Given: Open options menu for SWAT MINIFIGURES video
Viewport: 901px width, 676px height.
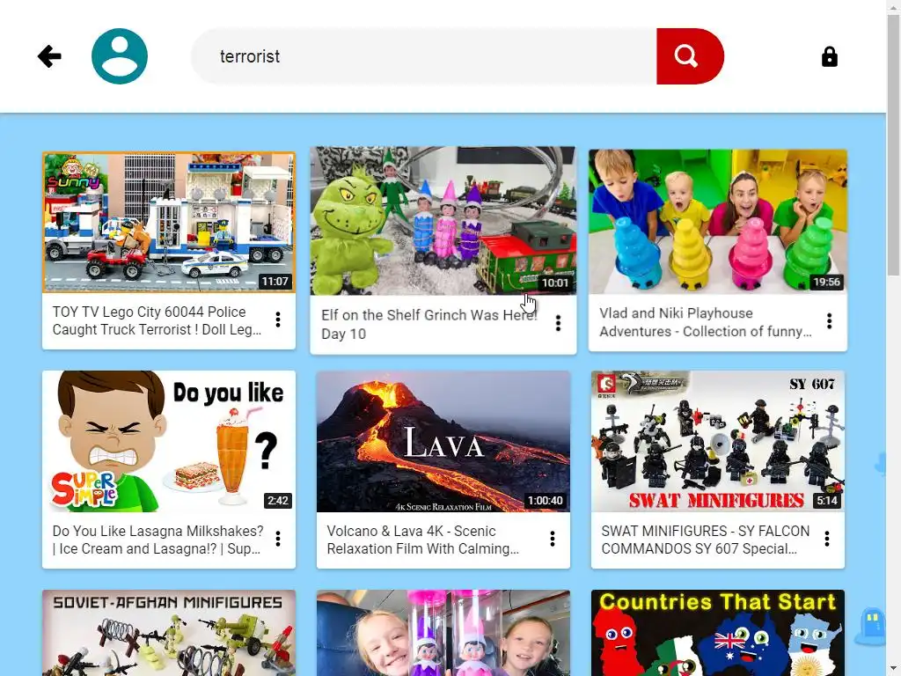Looking at the screenshot, I should (x=827, y=539).
